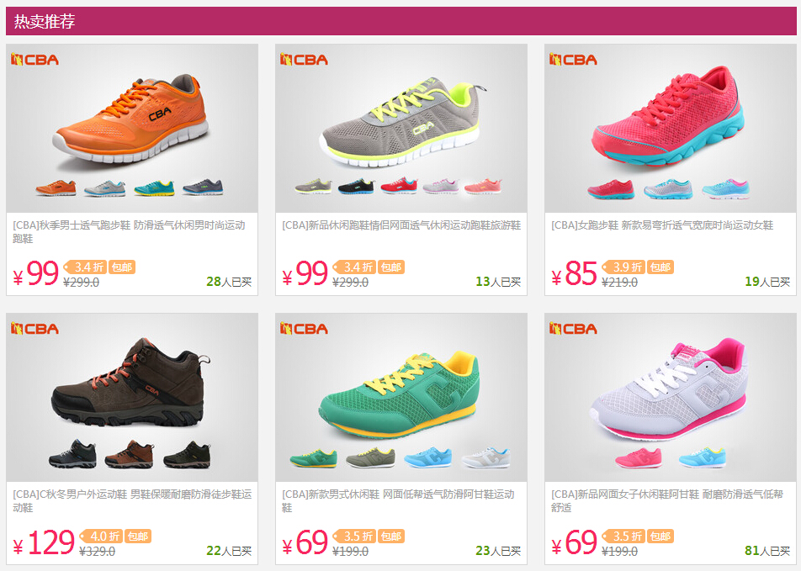Open the 新款男式休闲鞋 网面低帮 product link
Viewport: 801px width, 571px height.
pos(399,501)
